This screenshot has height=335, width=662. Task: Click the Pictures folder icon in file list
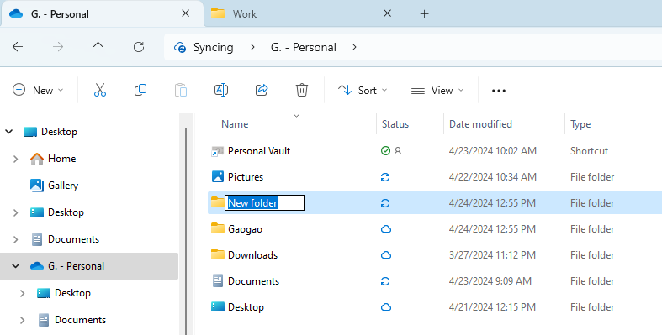[217, 176]
